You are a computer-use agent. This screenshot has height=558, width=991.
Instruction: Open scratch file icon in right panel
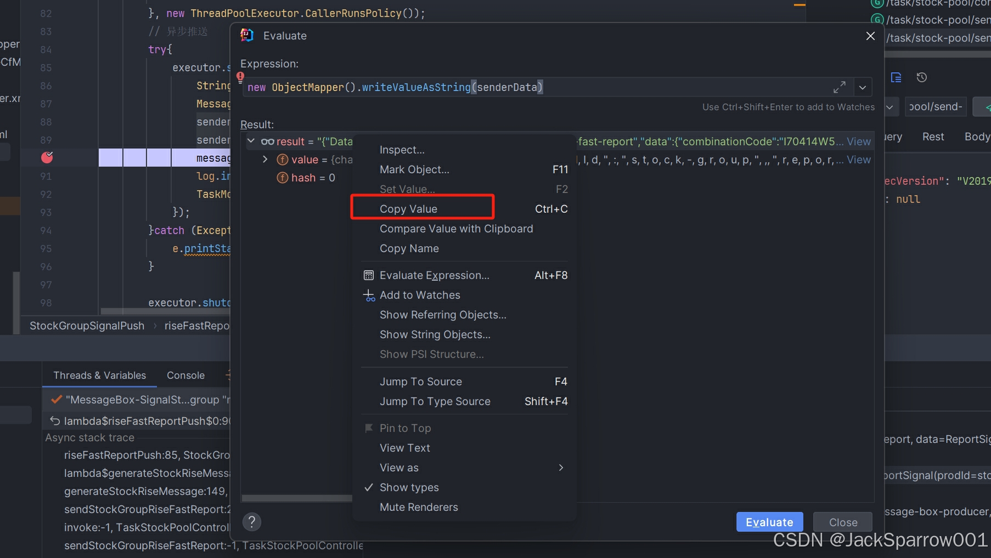click(896, 78)
